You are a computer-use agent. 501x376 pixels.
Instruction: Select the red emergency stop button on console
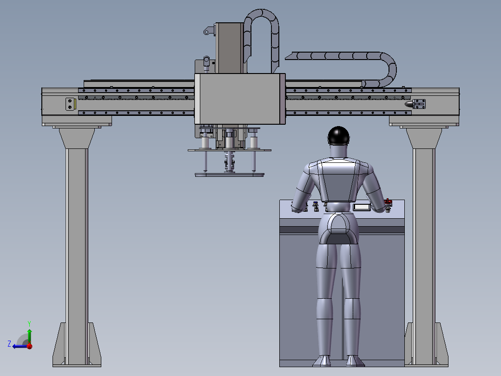(389, 202)
